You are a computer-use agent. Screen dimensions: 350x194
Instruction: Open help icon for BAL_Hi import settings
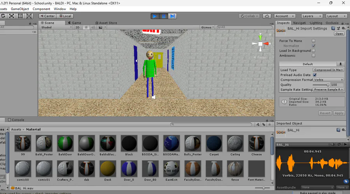click(333, 28)
